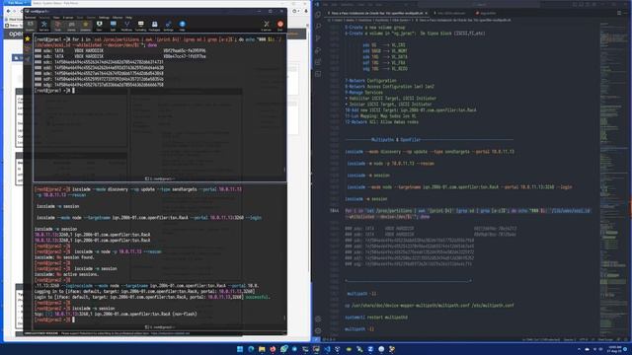
Task: Open Help menu in MobaXterm menu bar
Action: [x=128, y=18]
